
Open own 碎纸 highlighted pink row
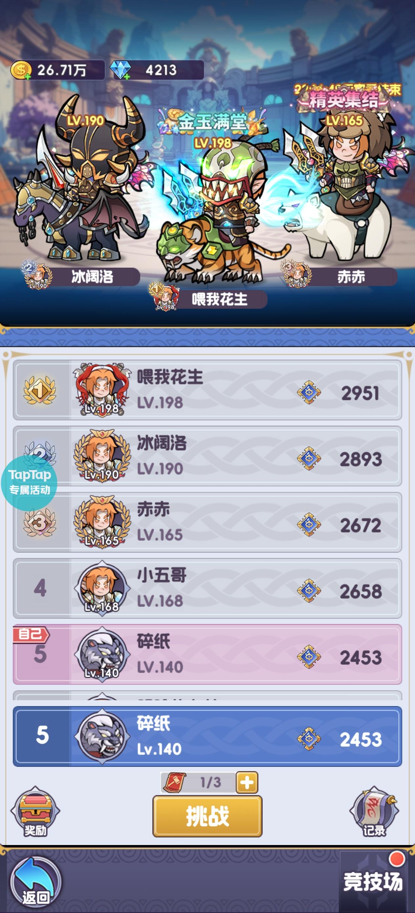point(207,654)
